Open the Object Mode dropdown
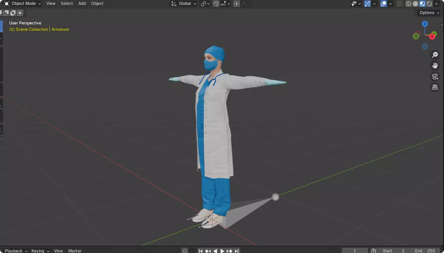Screen dimensions: 444x253 pyautogui.click(x=22, y=3)
